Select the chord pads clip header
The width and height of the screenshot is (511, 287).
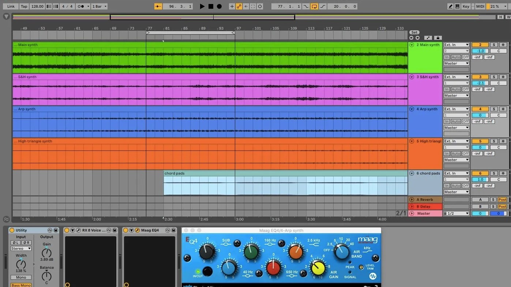[x=285, y=173]
